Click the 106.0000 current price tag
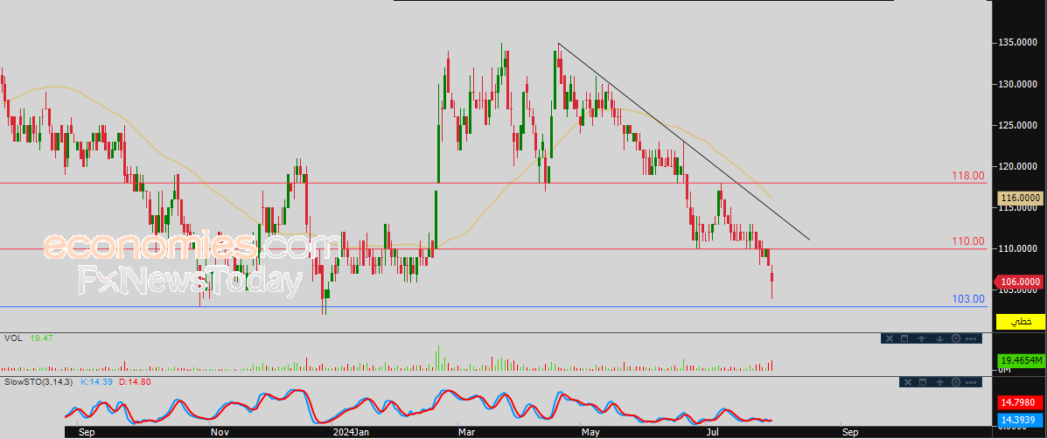Image resolution: width=1047 pixels, height=439 pixels. point(1020,282)
